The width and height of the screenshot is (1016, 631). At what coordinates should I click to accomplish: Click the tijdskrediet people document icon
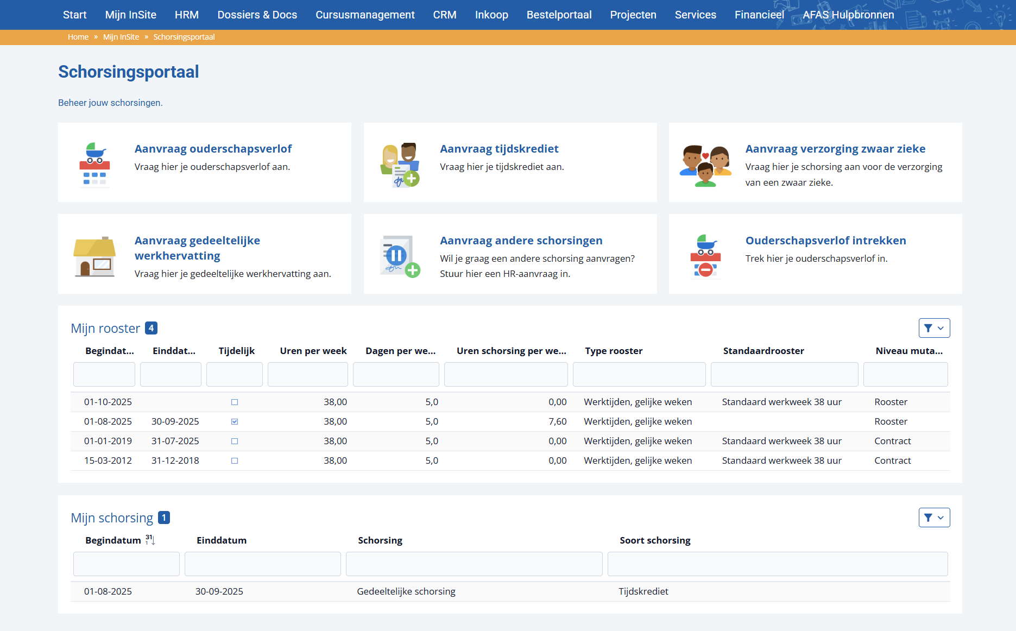click(x=400, y=165)
